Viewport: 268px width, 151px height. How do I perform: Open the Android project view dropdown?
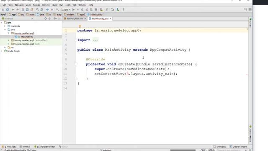pos(17,18)
